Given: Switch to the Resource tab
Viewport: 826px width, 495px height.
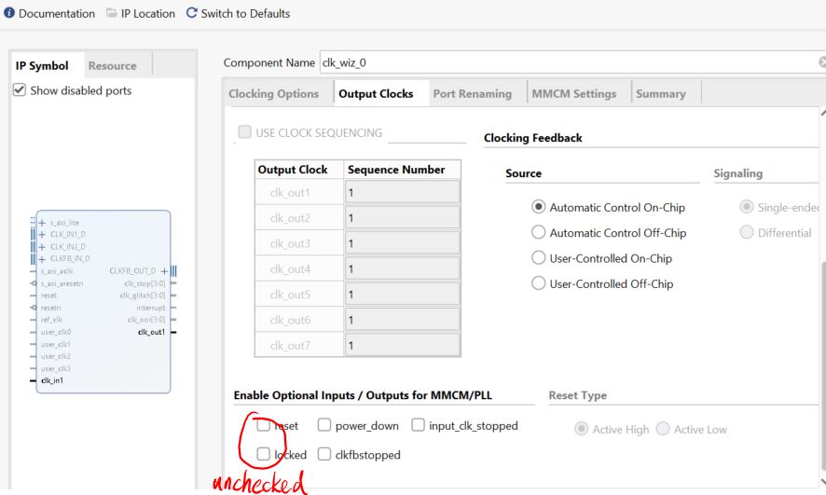Looking at the screenshot, I should click(x=112, y=66).
